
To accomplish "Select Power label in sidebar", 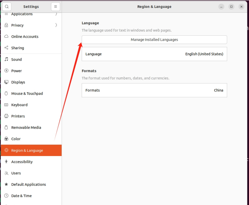I will point(17,71).
